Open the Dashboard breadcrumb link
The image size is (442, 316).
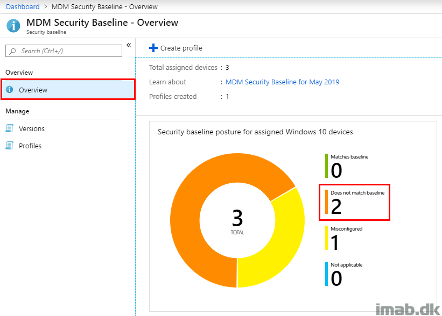point(23,6)
